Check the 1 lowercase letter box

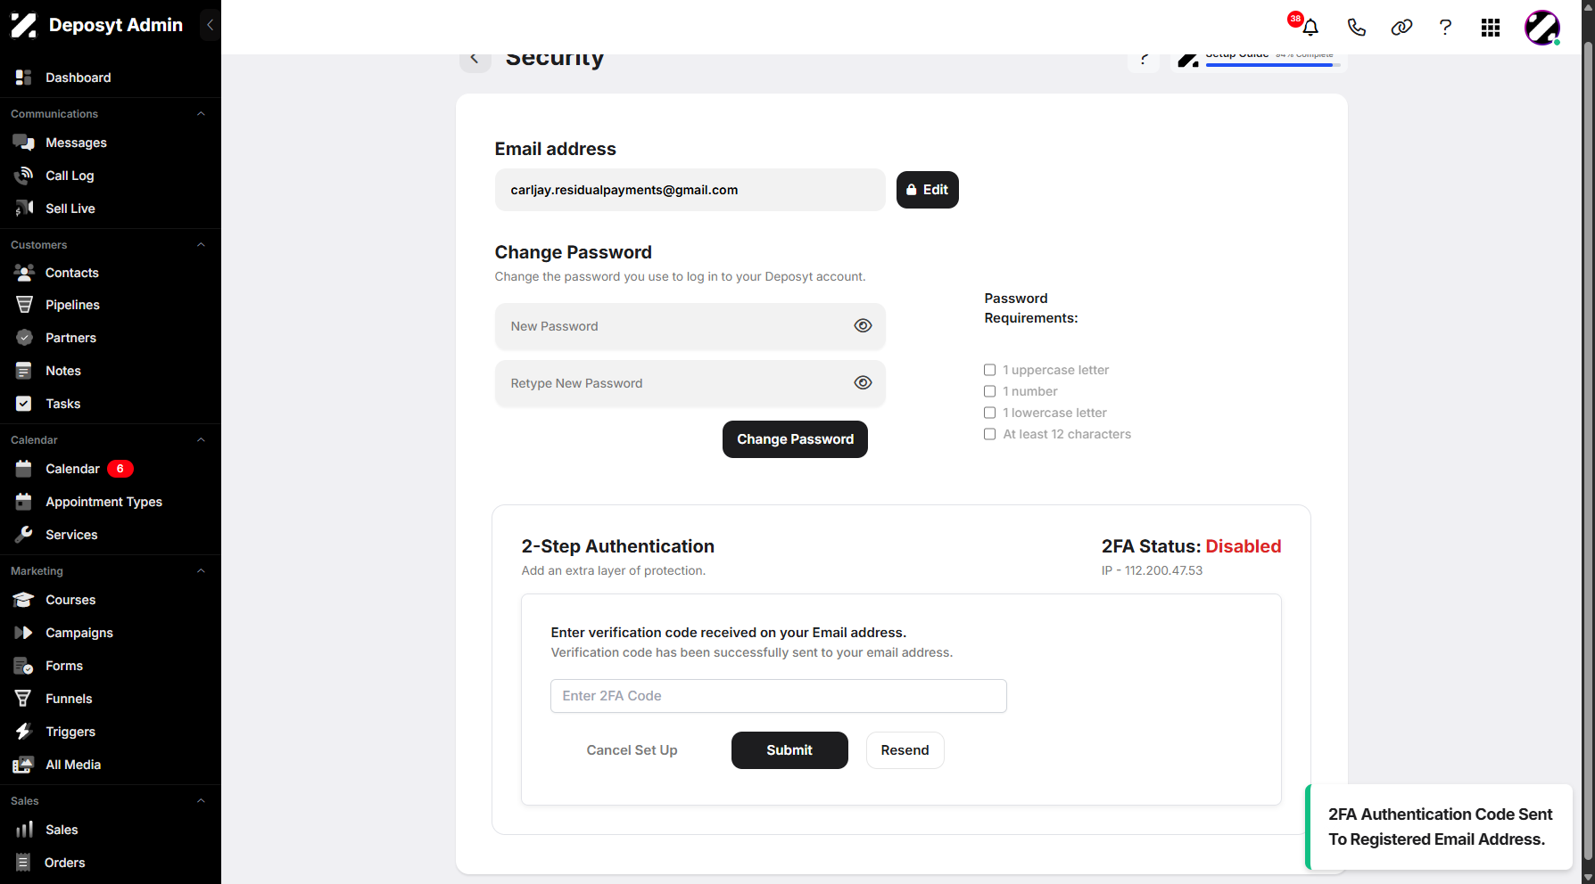989,413
